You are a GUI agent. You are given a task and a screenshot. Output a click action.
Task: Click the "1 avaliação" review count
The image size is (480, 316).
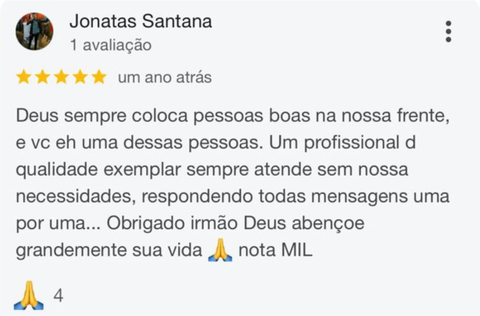(x=111, y=45)
